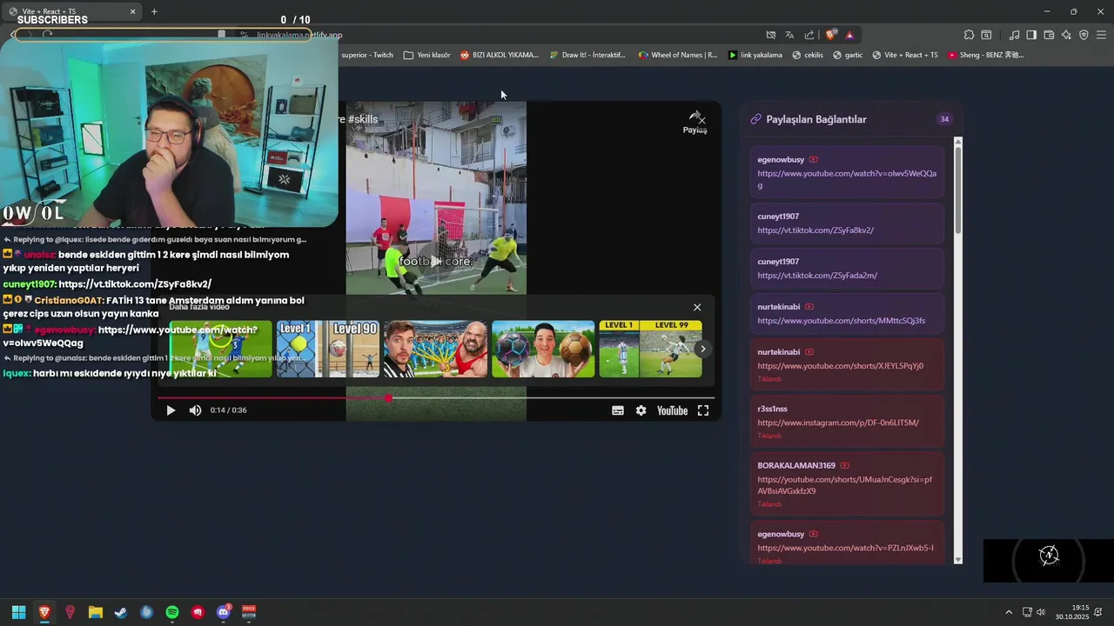
Task: Toggle the browser sidebar panel icon
Action: [1031, 35]
